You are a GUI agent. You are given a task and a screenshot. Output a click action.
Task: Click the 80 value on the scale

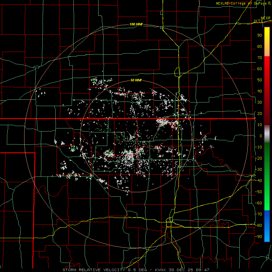click(x=260, y=47)
